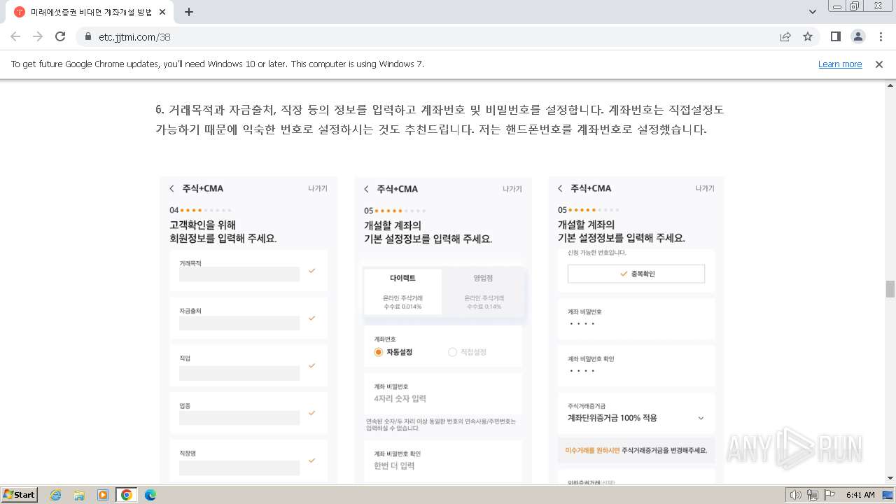Click back chevron in right 05 screen
Image resolution: width=896 pixels, height=504 pixels.
pyautogui.click(x=560, y=188)
